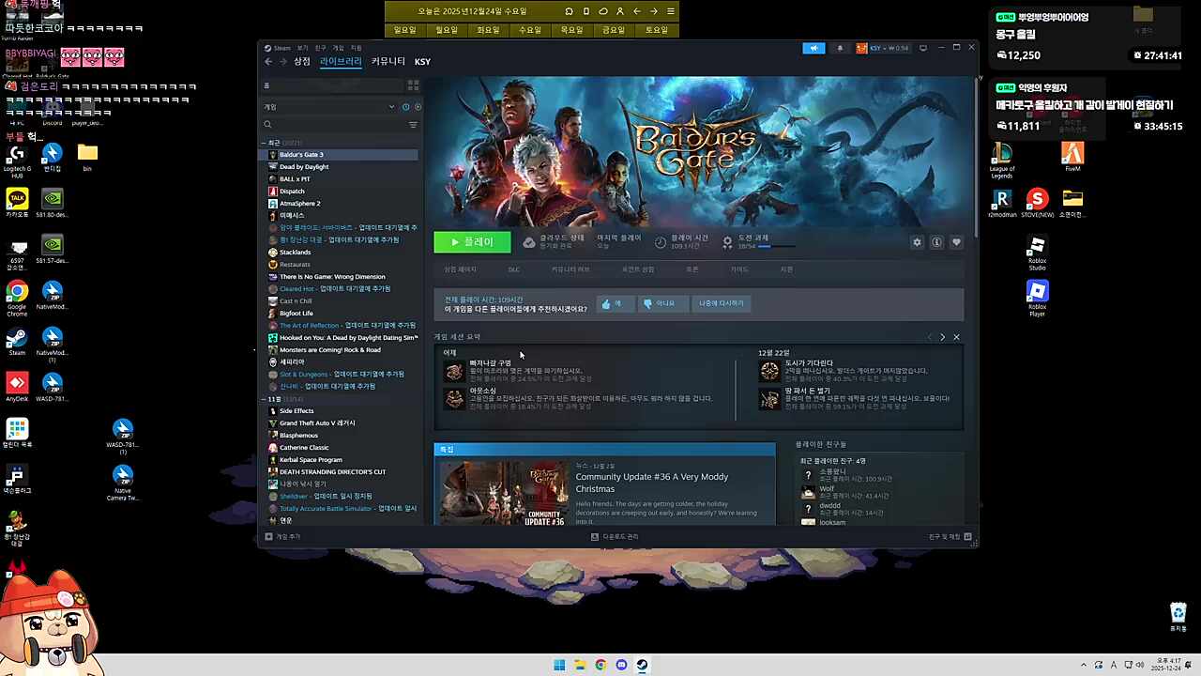Select Kerbal Space Program in library

click(311, 460)
